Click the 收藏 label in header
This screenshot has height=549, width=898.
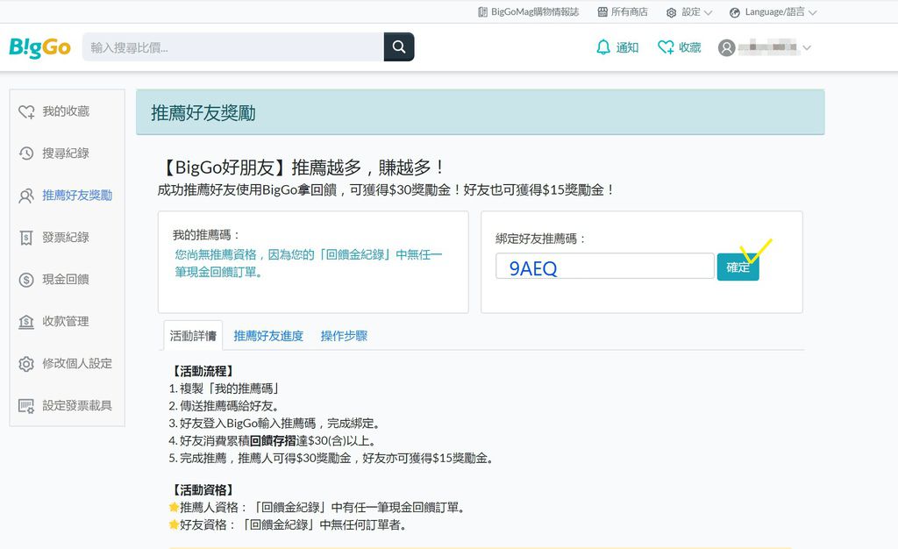point(689,47)
